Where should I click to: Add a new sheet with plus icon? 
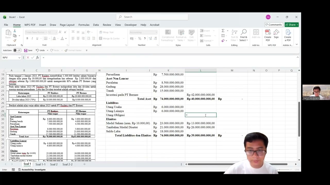click(84, 164)
